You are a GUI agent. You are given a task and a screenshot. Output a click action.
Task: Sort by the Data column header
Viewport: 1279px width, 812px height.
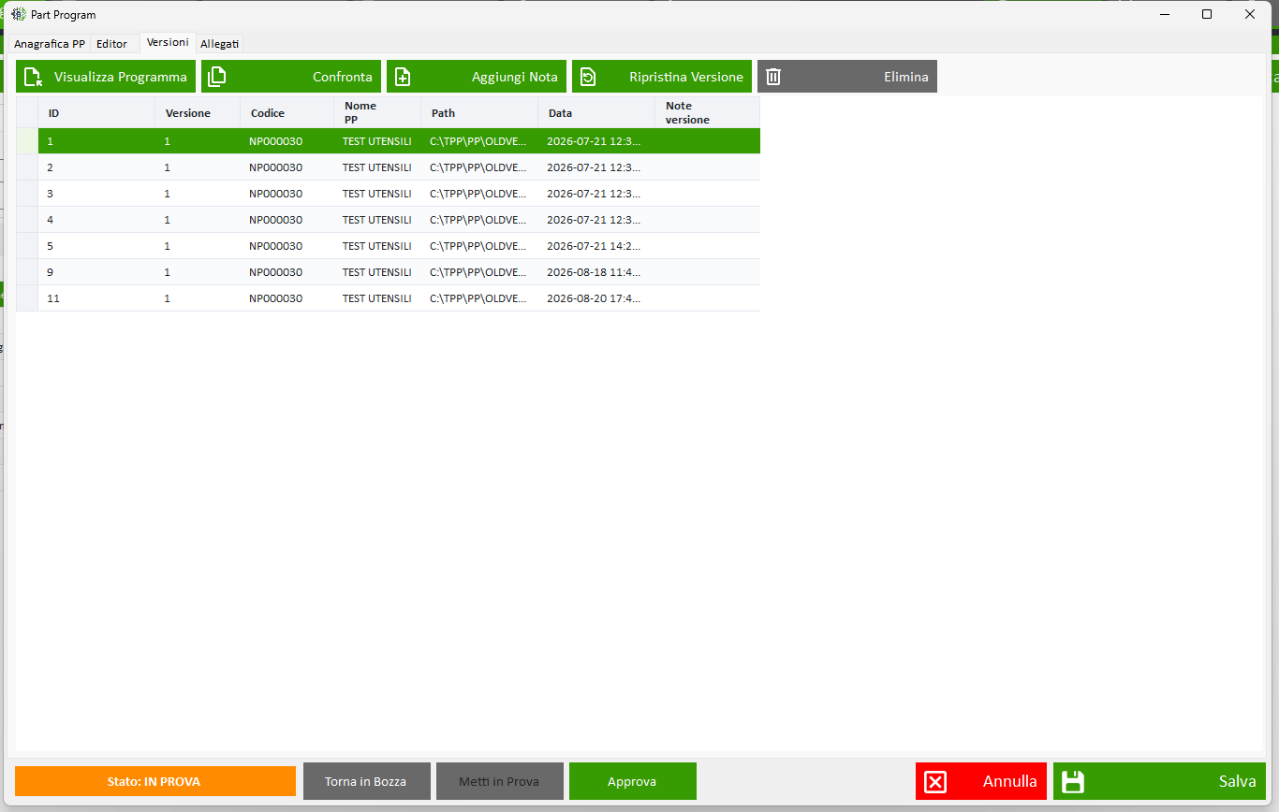(x=596, y=113)
